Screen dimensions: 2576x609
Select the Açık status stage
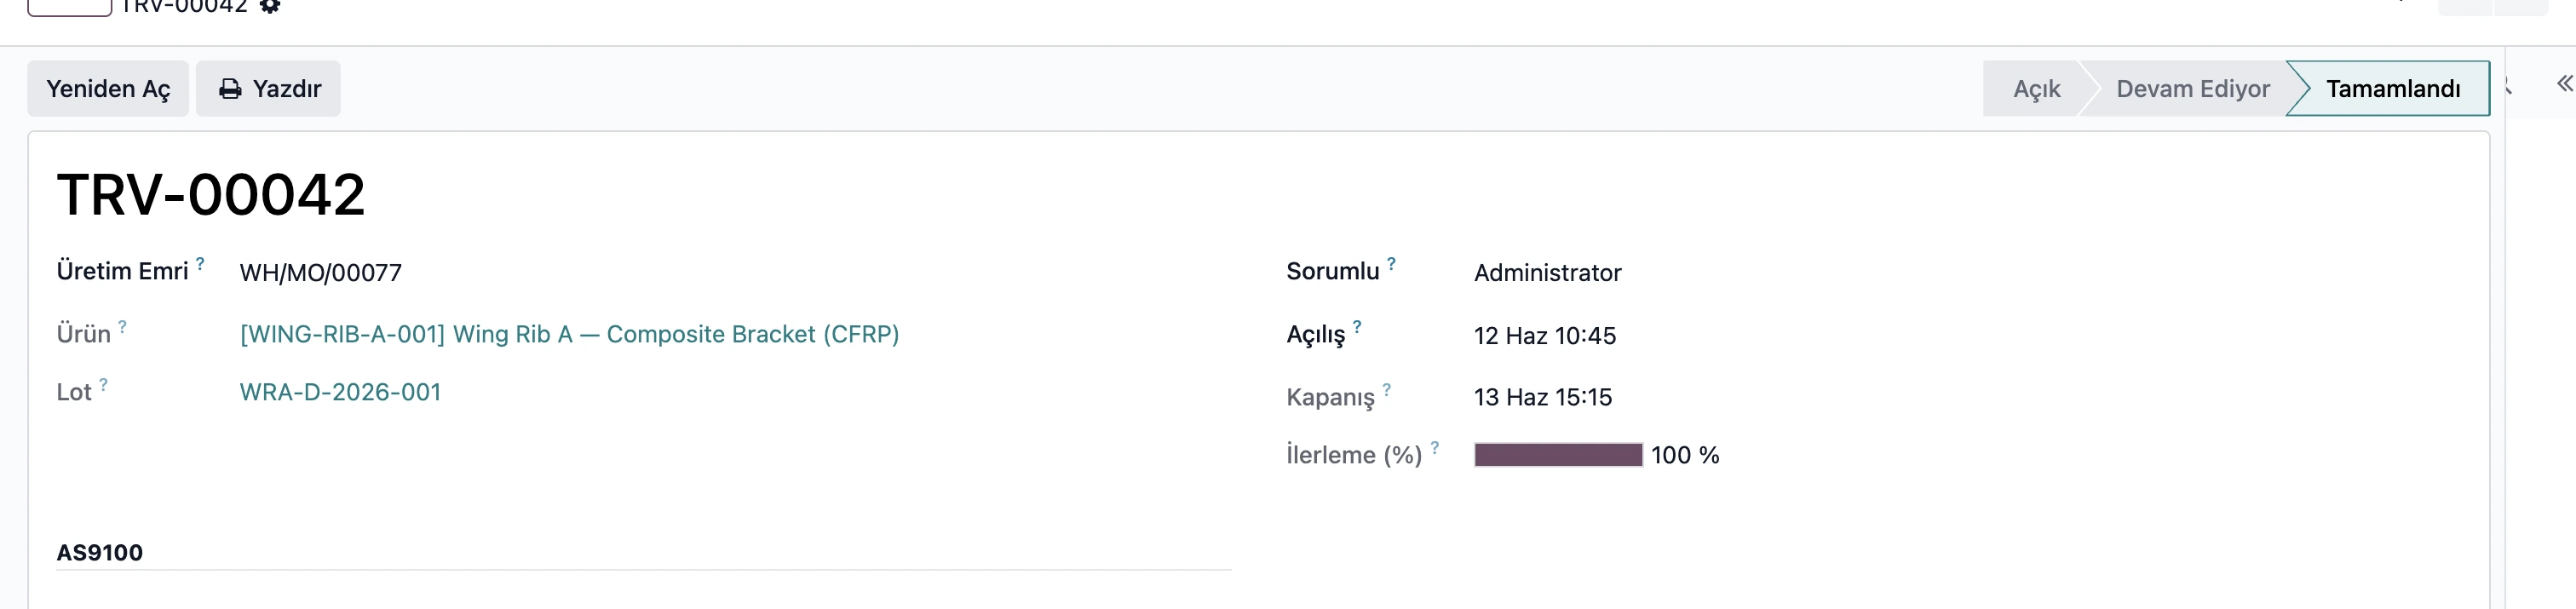2036,89
